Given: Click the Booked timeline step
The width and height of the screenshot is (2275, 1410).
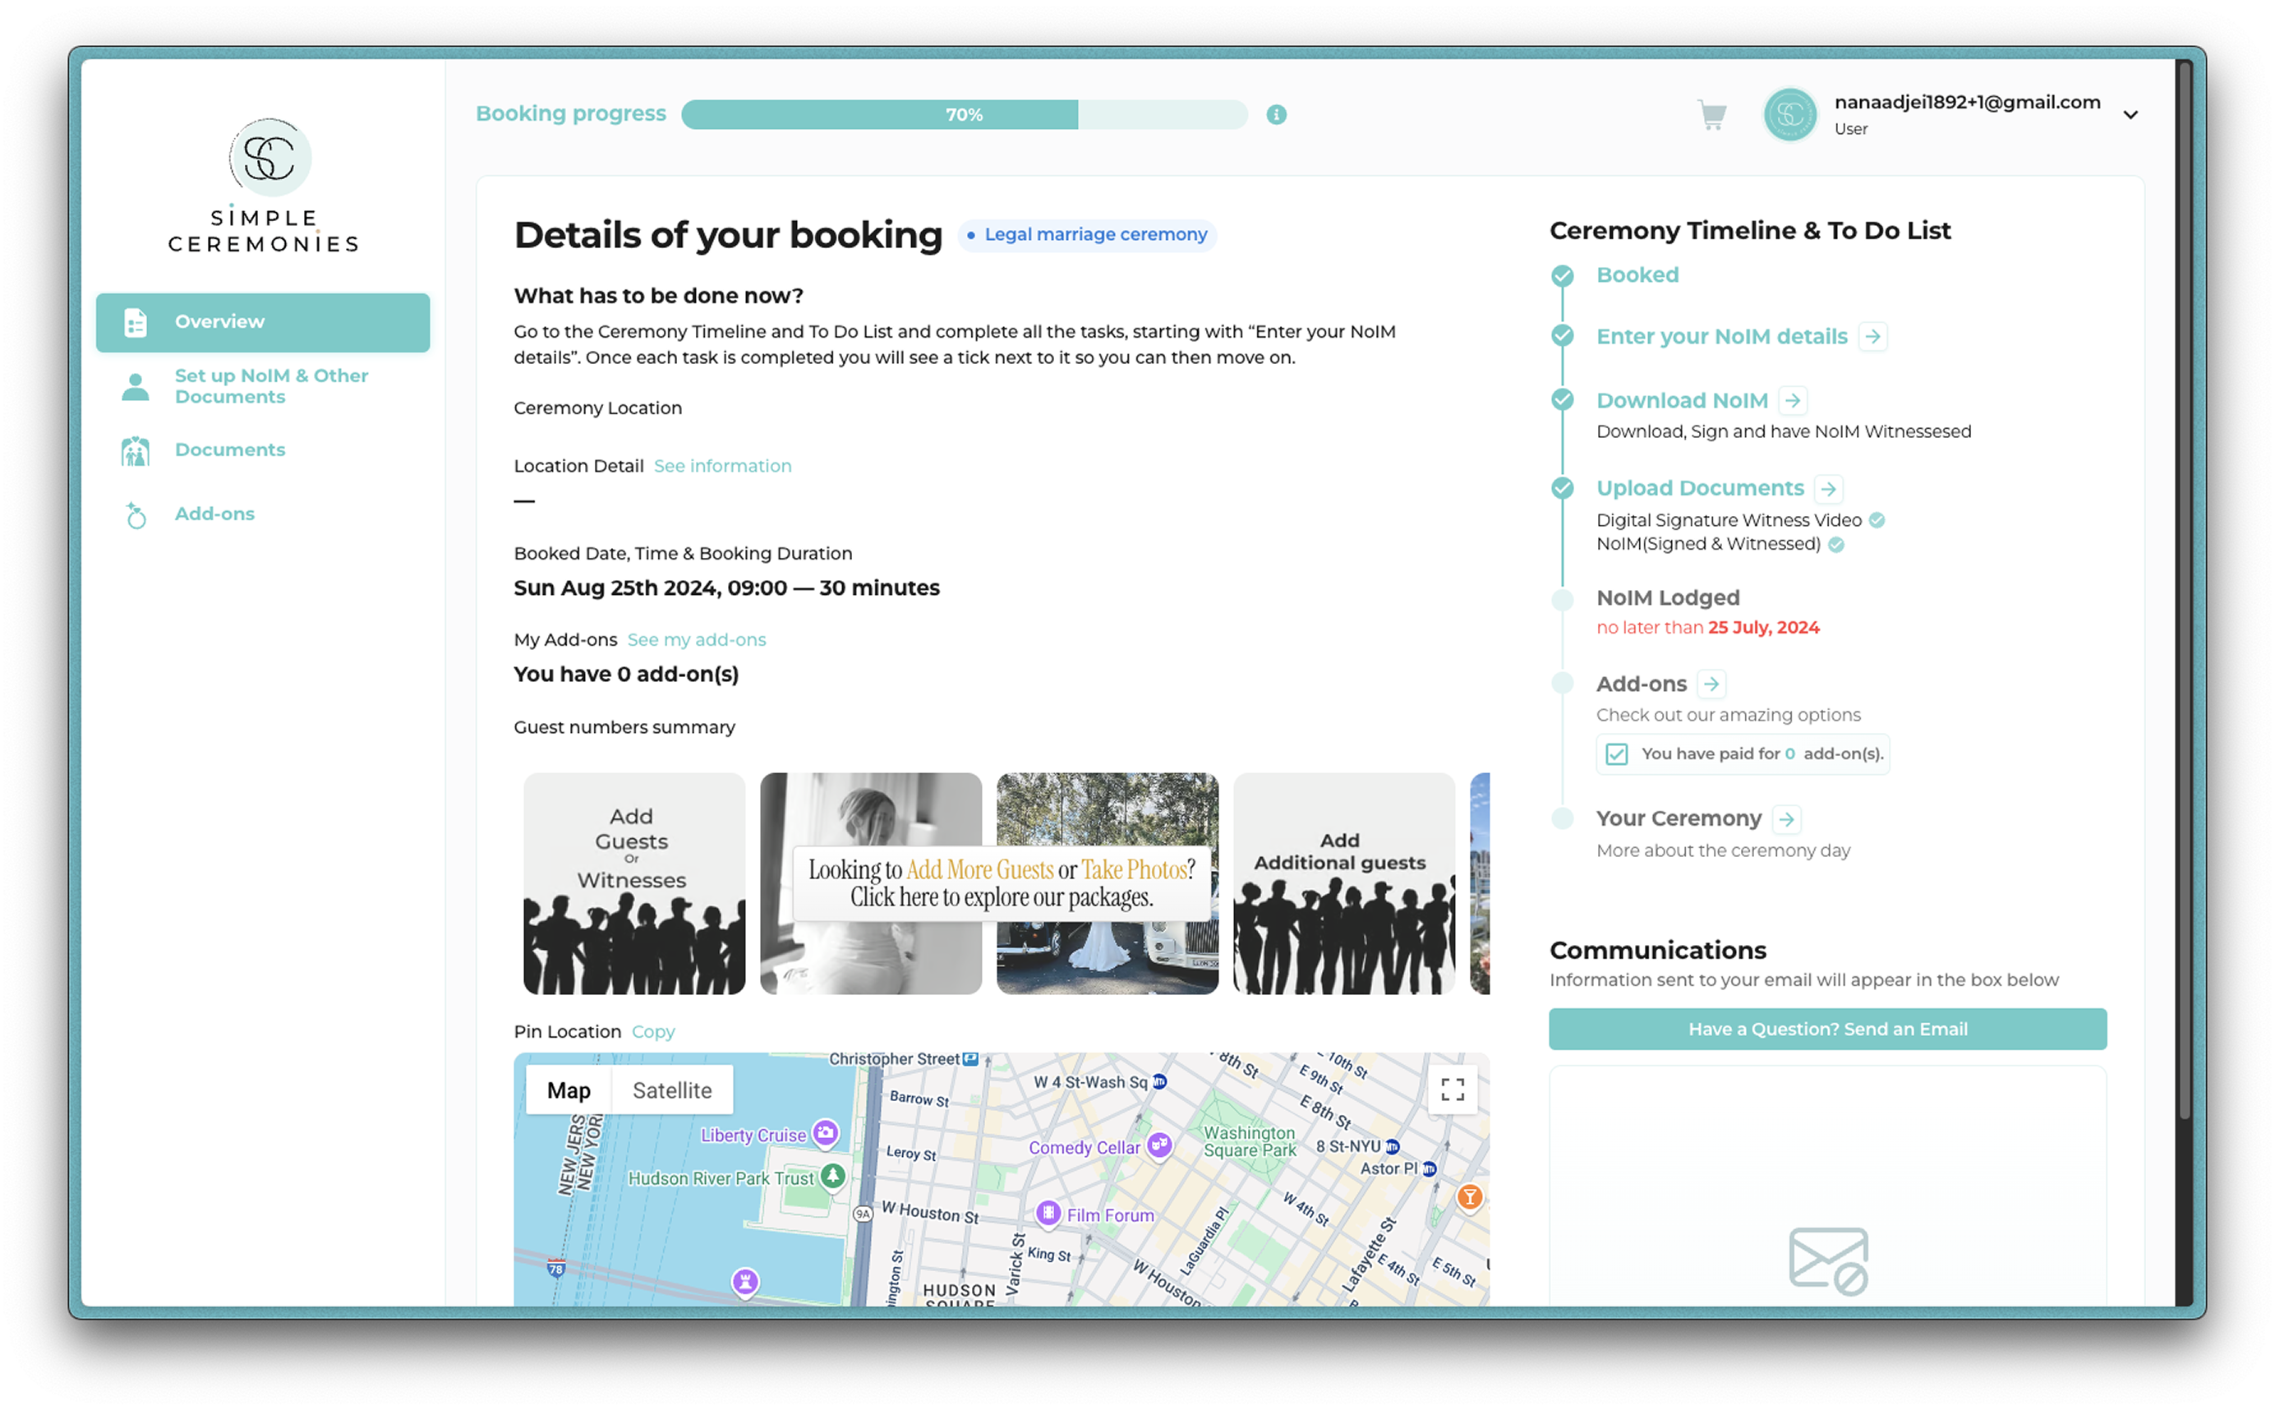Looking at the screenshot, I should pos(1637,275).
